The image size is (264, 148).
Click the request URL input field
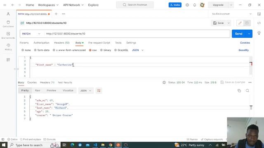point(137,34)
